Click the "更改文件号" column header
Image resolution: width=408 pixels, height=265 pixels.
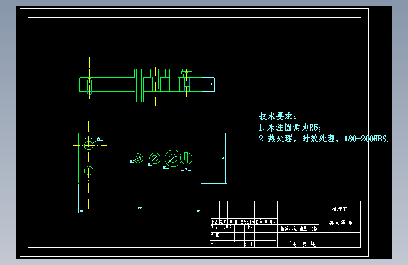[x=248, y=222]
